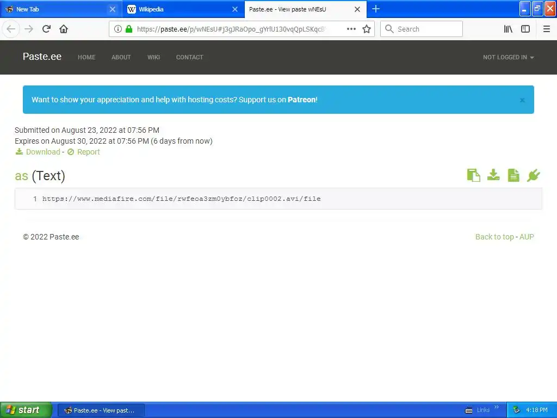Click the green secure padlock icon
Screen dimensions: 557x418
tap(128, 29)
